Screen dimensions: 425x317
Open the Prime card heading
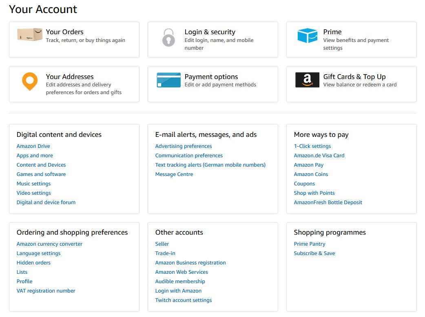click(x=332, y=32)
